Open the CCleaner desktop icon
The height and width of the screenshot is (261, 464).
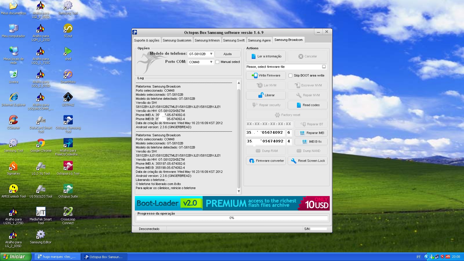click(13, 122)
